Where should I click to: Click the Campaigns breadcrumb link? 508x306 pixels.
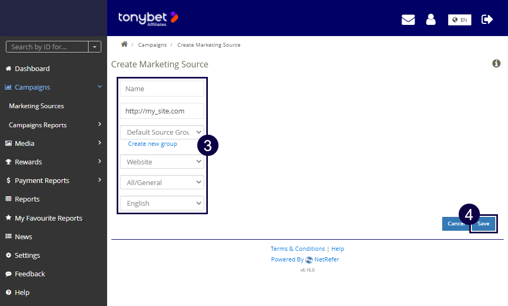152,45
